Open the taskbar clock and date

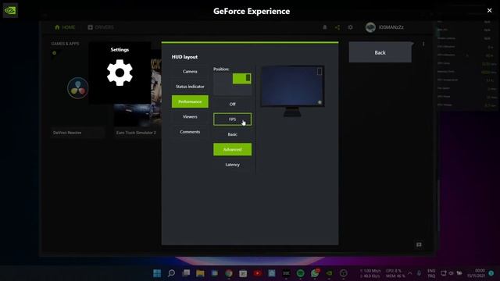pyautogui.click(x=476, y=273)
